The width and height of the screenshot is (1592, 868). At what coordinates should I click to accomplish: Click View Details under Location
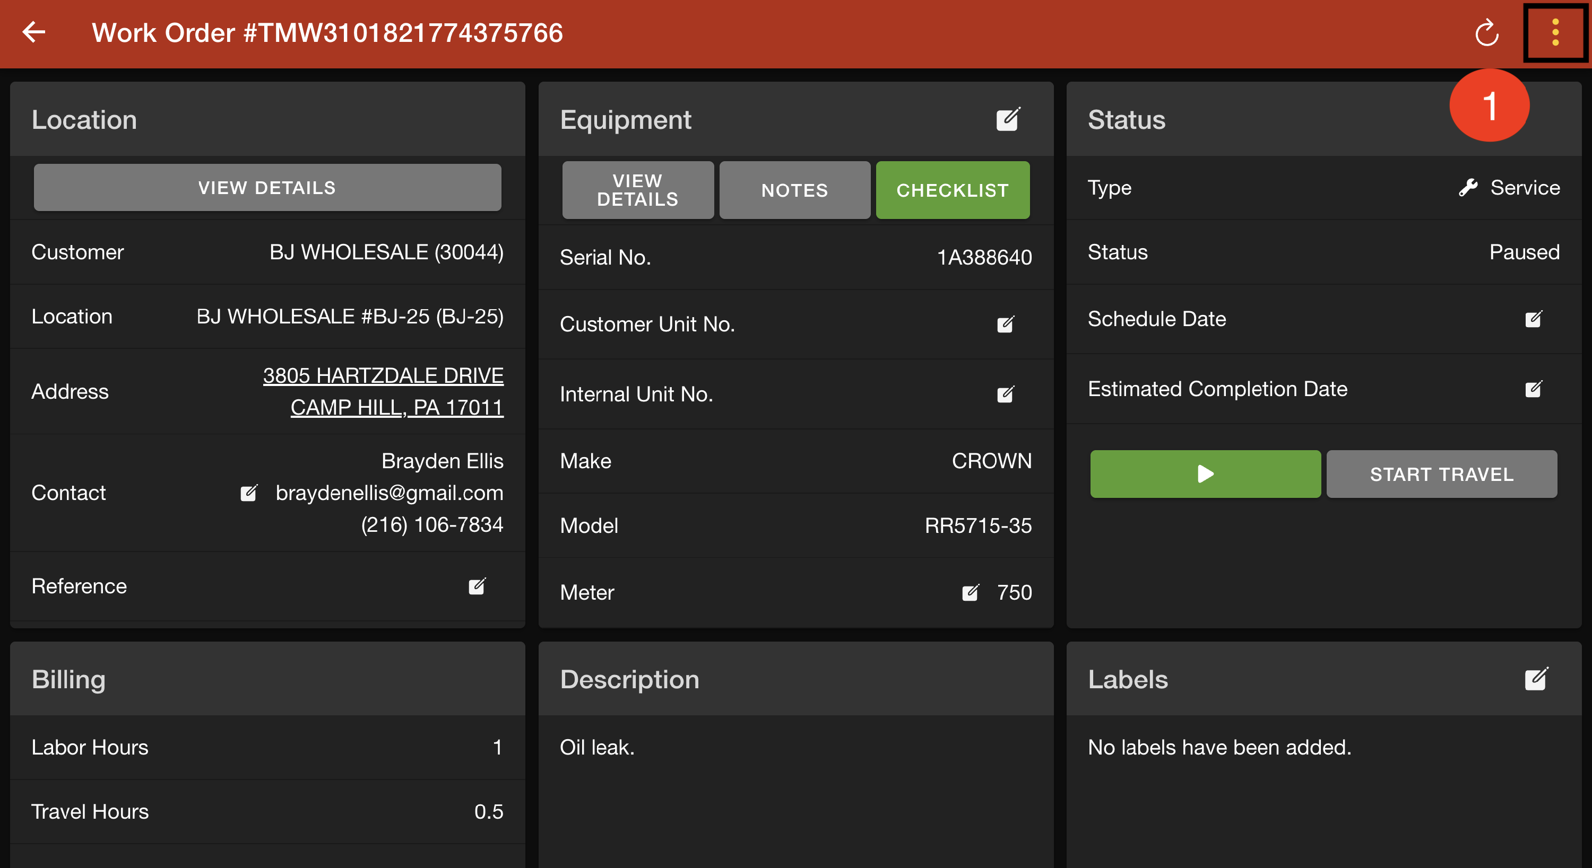tap(267, 188)
